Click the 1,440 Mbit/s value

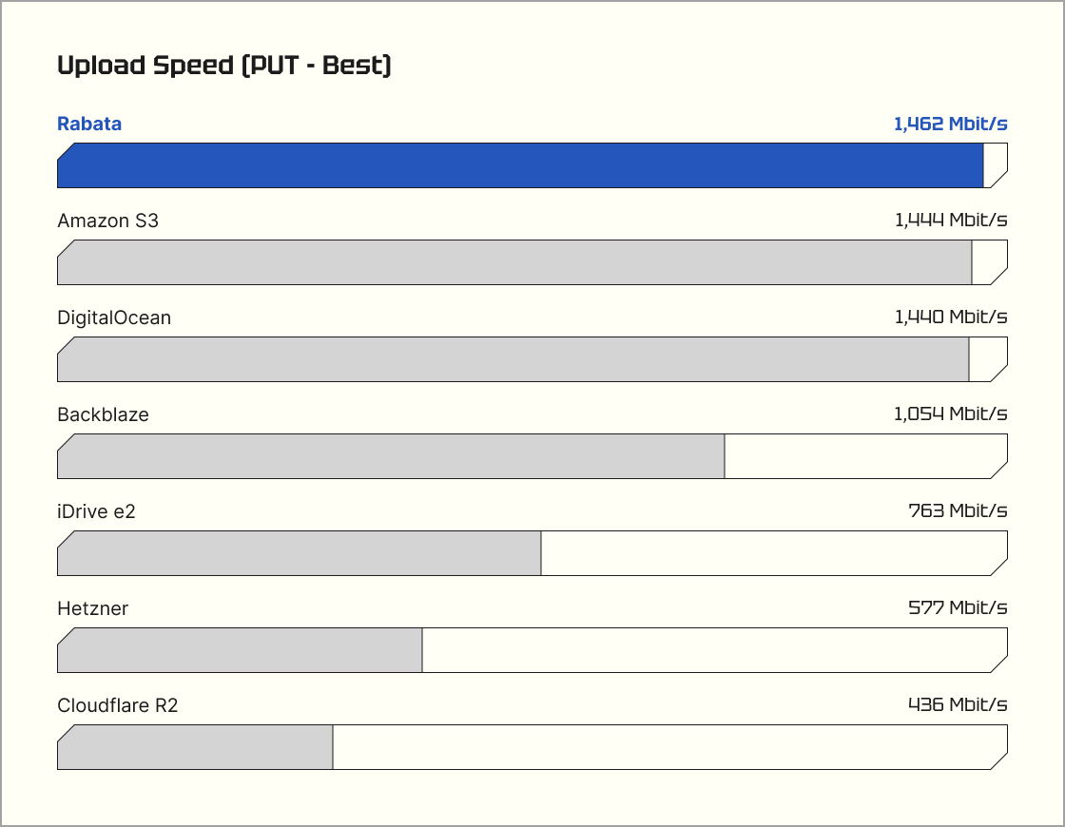(950, 317)
